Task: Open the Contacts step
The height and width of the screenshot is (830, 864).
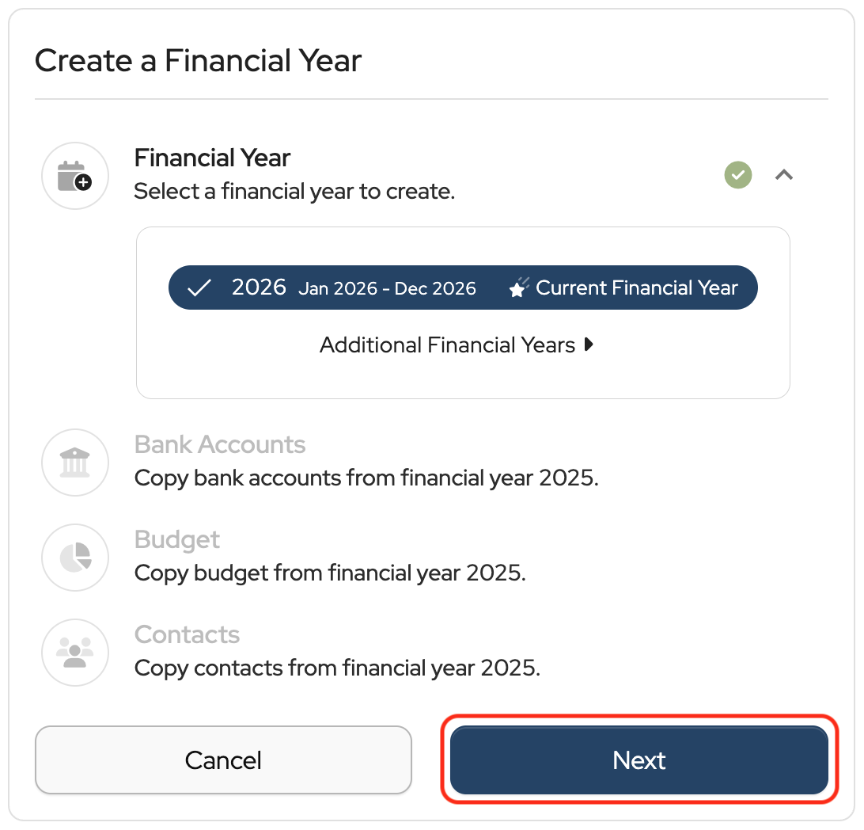Action: pos(187,634)
